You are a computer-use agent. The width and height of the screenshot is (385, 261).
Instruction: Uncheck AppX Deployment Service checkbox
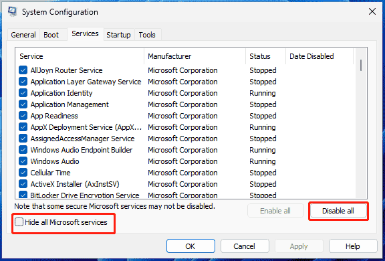[23, 127]
